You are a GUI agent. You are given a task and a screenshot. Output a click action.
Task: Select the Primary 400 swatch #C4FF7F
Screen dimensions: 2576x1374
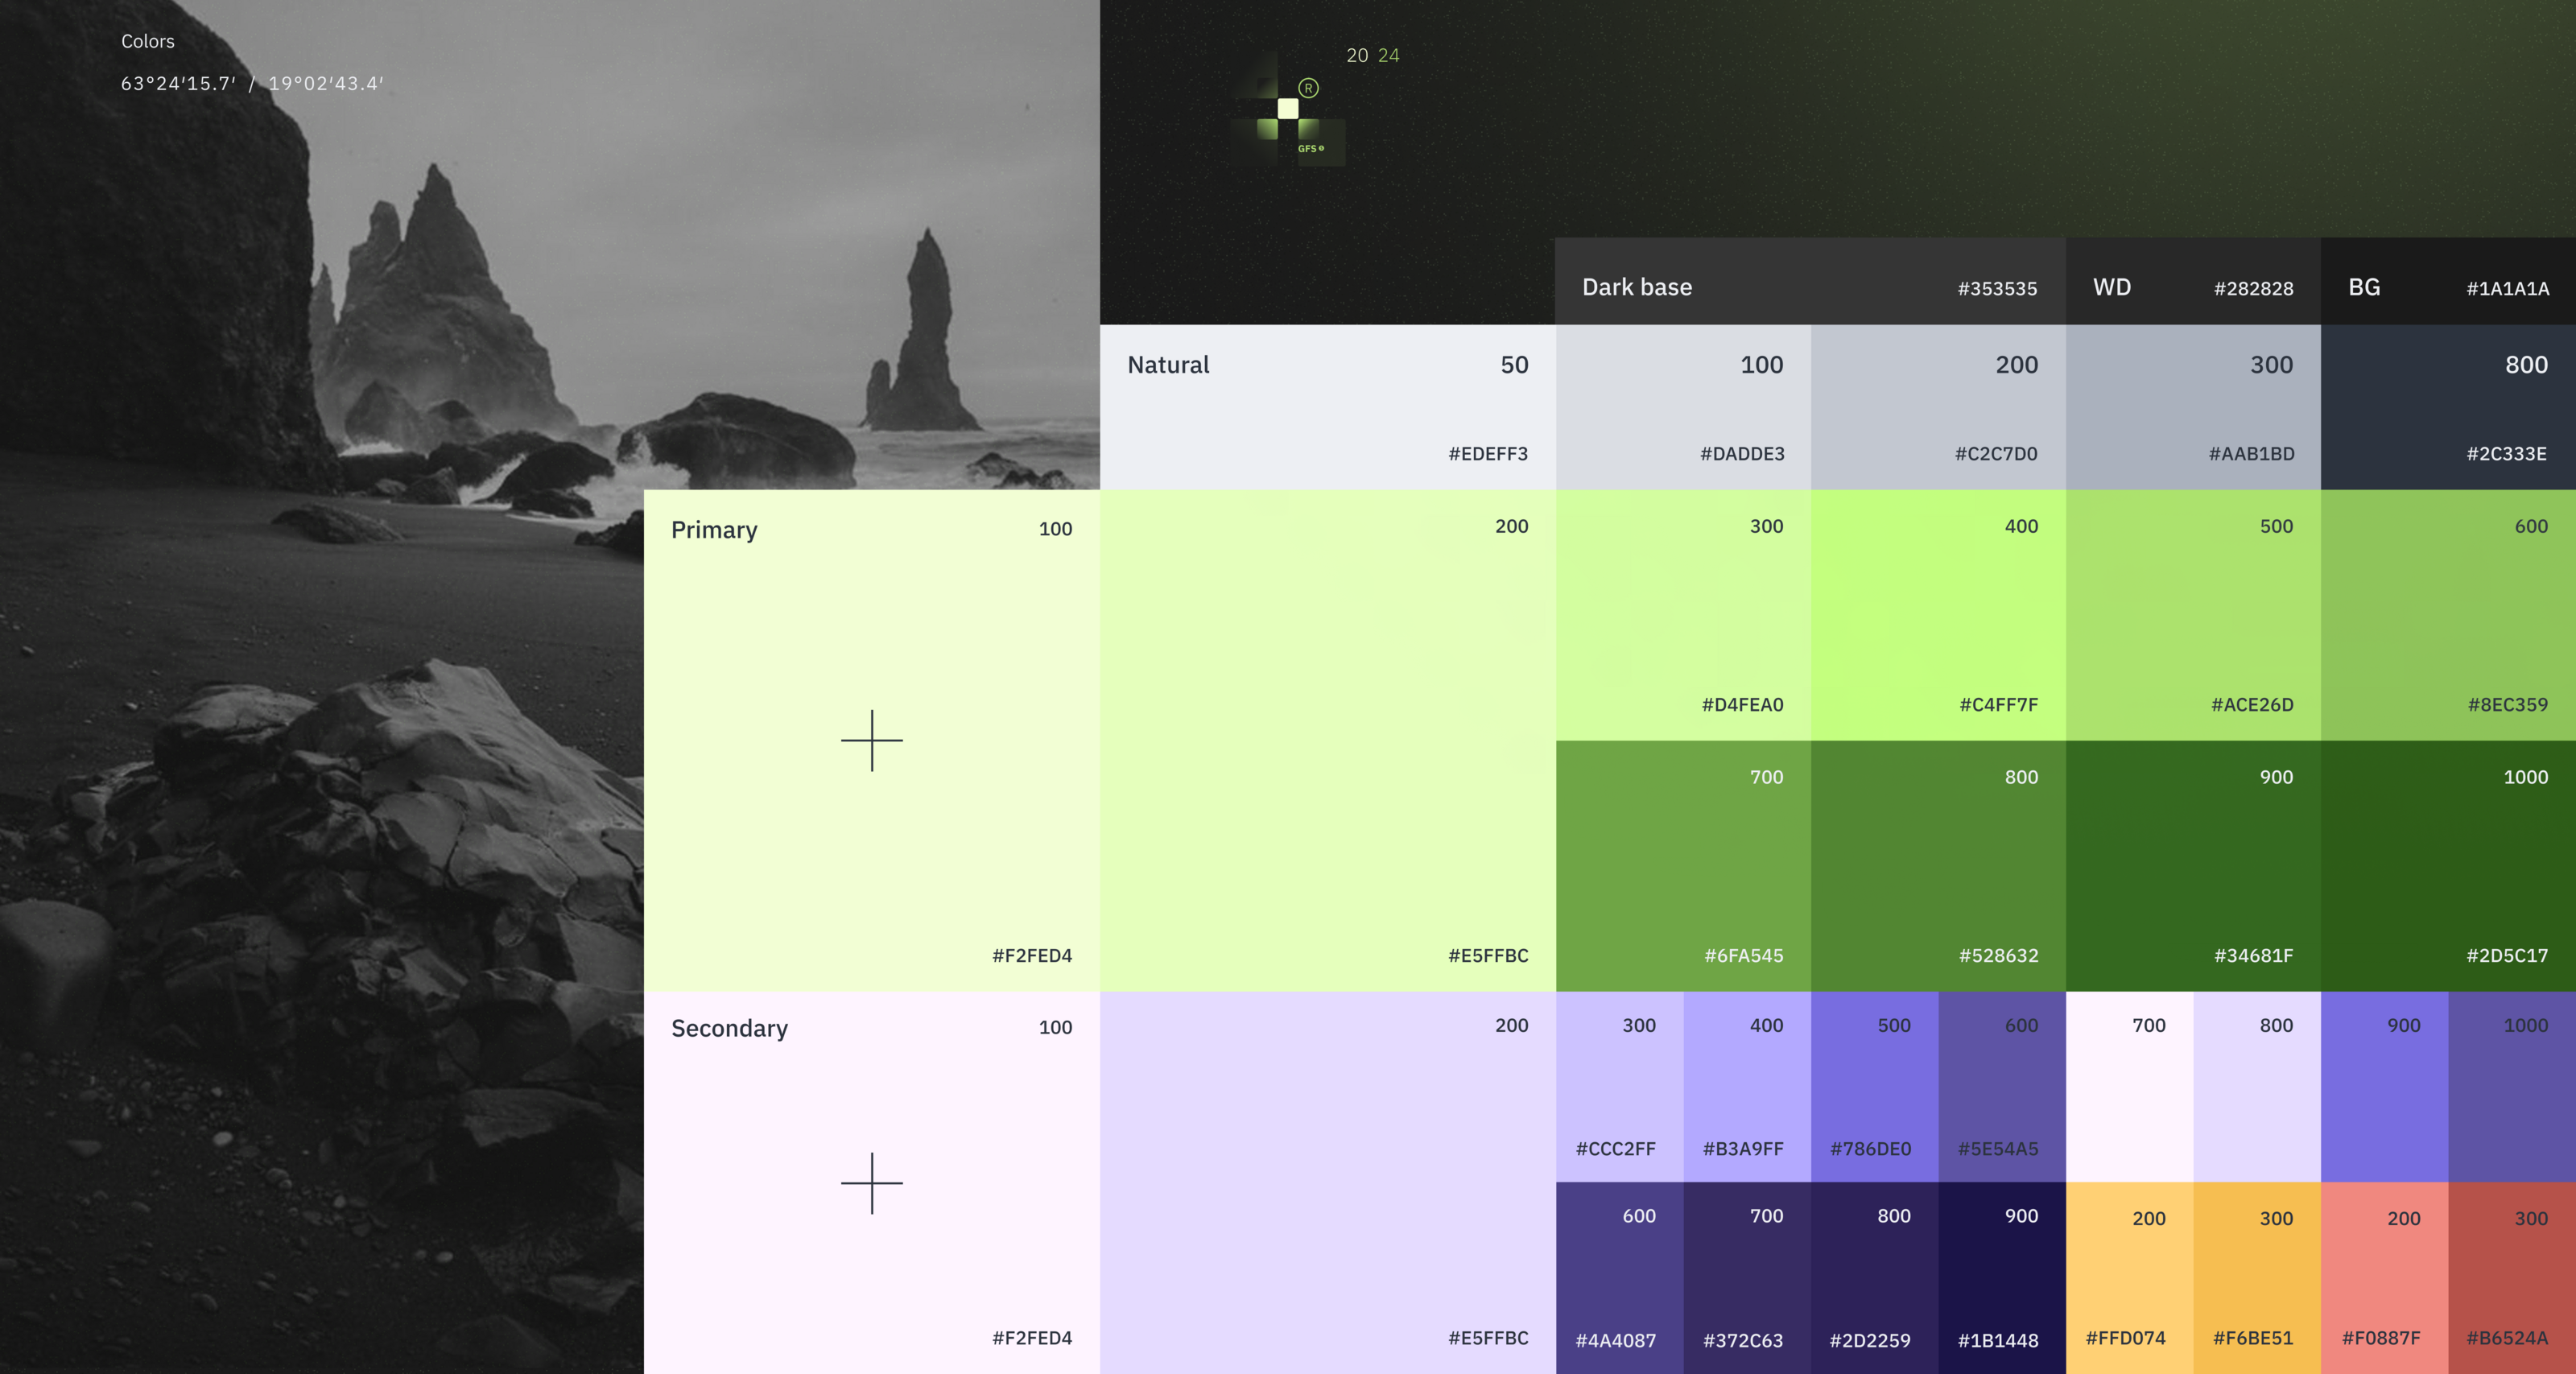click(1937, 614)
